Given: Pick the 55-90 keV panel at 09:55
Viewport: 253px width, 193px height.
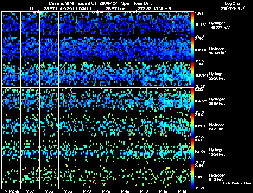Looking at the screenshot, I should (49, 75).
